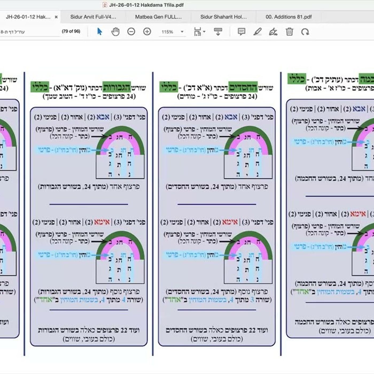Select the highlighter pen tool

coord(257,32)
